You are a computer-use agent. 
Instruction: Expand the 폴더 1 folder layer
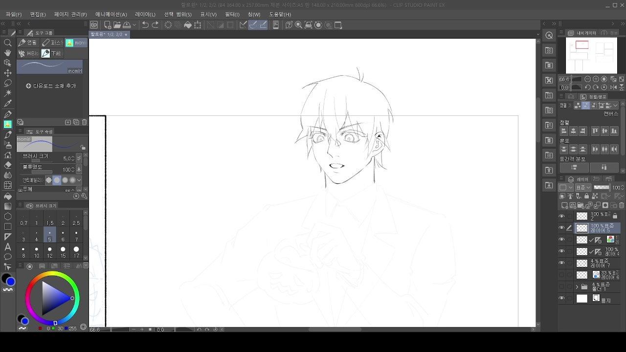577,286
